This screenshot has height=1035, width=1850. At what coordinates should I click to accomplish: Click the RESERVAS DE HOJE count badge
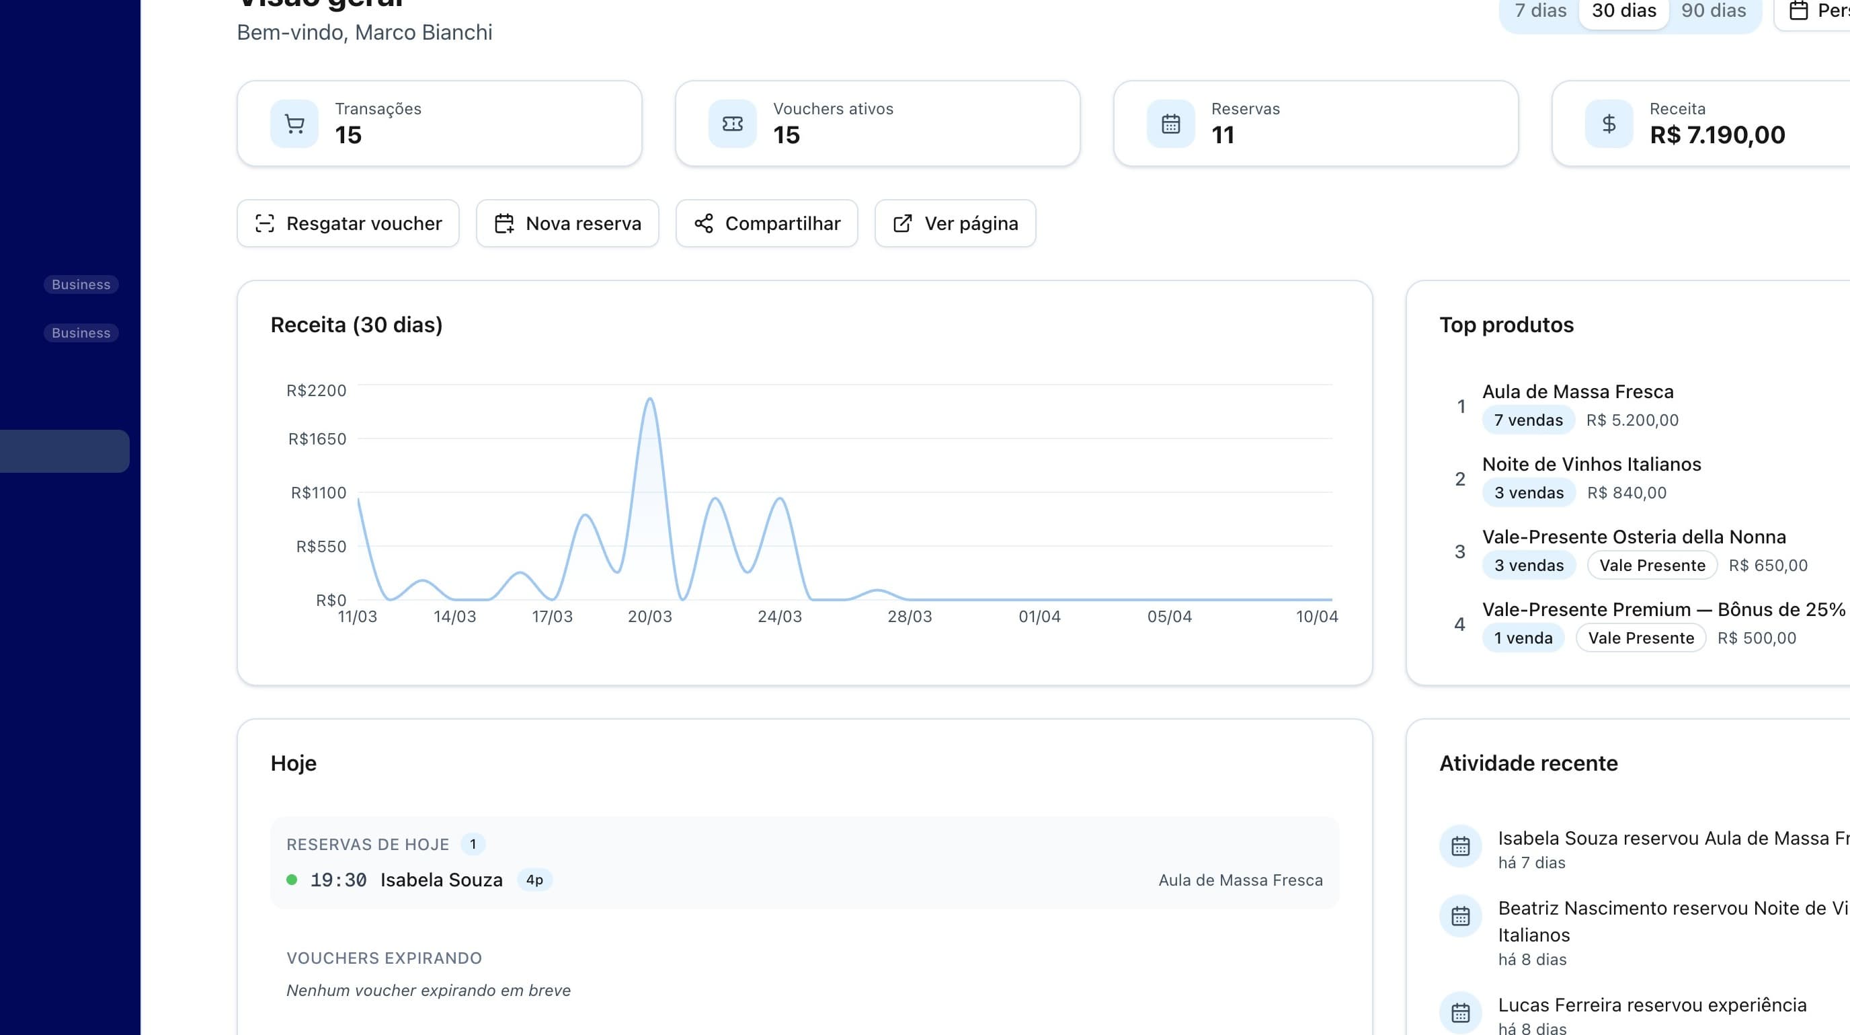473,844
